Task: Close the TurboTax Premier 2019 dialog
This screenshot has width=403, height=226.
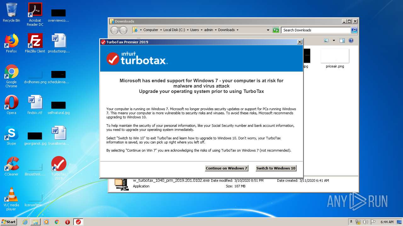Action: click(300, 42)
